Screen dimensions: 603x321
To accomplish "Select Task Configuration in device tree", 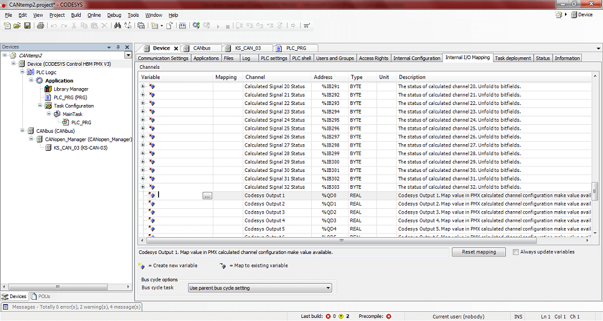I will (74, 106).
